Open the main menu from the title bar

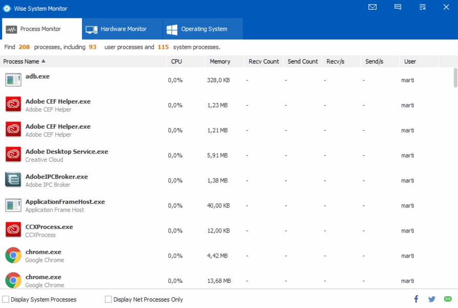coord(422,7)
